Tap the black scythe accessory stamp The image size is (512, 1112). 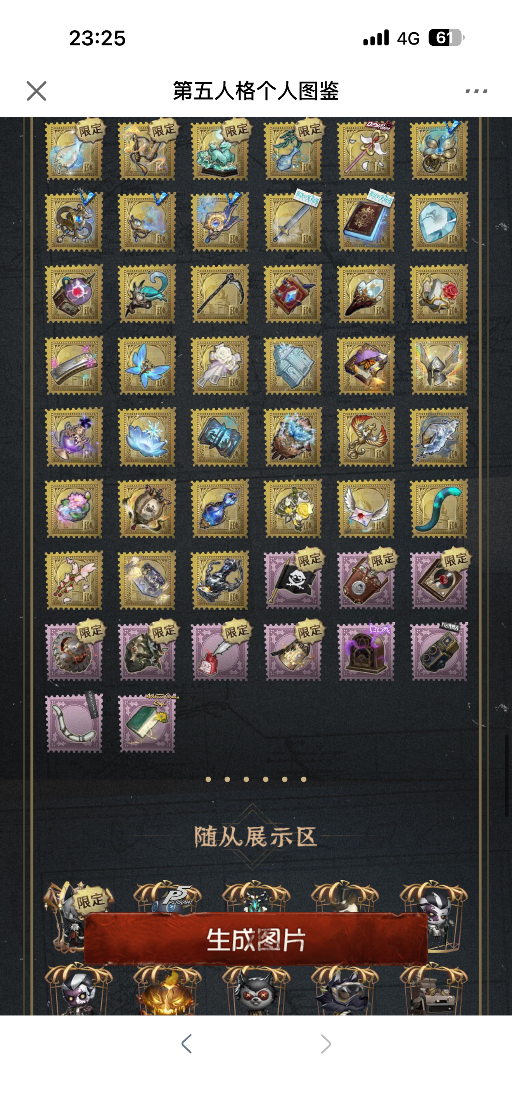click(x=220, y=294)
